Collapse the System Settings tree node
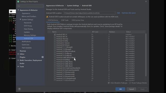Viewport: 166px width, 93px height. (20, 20)
